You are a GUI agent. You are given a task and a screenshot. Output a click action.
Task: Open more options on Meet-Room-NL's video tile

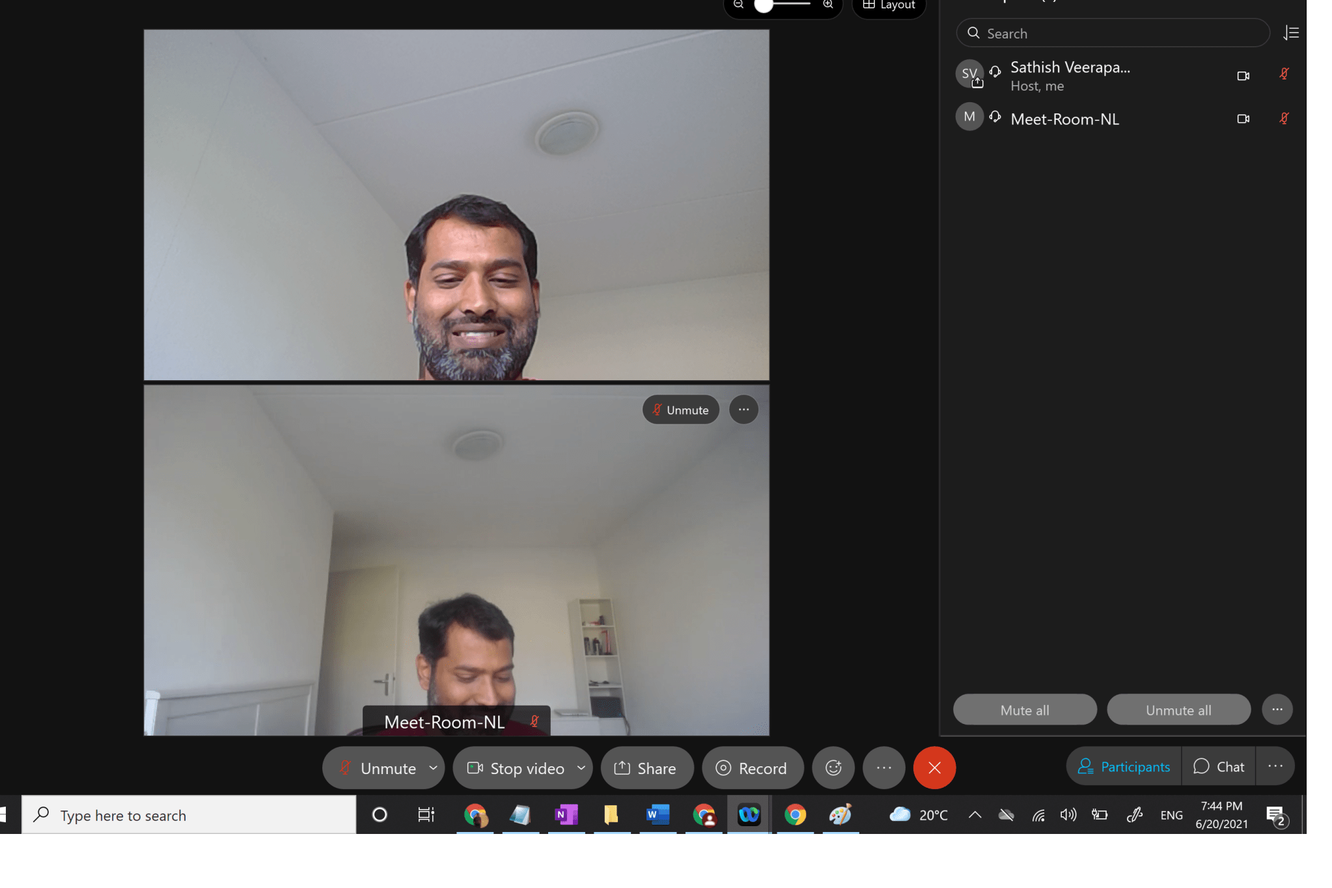tap(743, 409)
